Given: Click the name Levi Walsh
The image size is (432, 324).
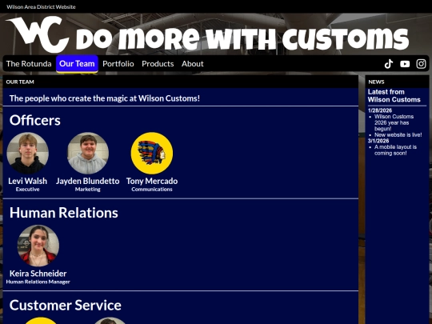Looking at the screenshot, I should coord(27,181).
